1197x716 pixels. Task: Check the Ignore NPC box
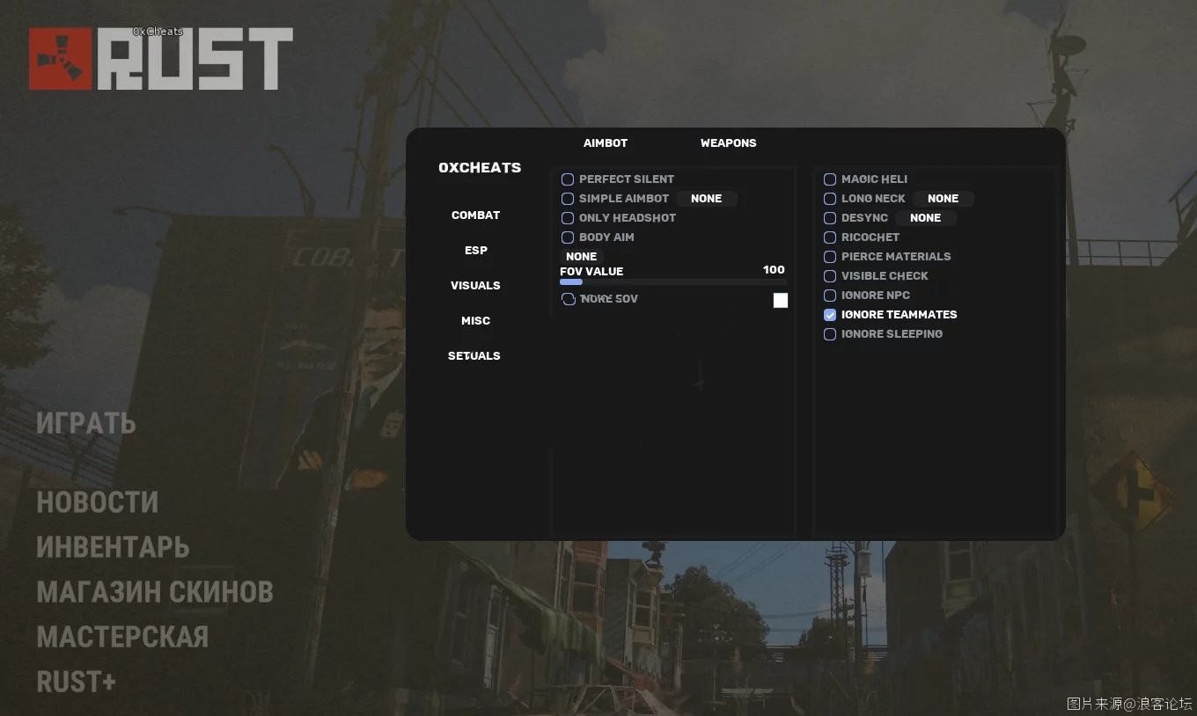pyautogui.click(x=830, y=296)
